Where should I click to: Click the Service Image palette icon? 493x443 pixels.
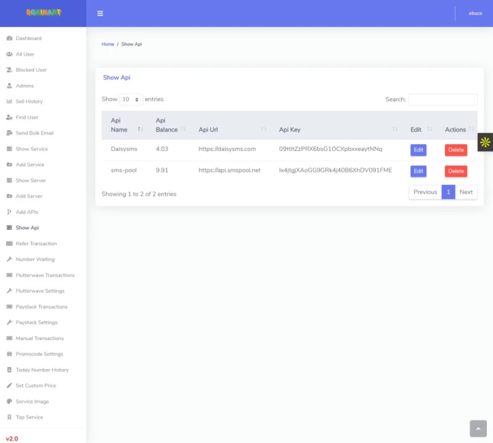tap(9, 401)
